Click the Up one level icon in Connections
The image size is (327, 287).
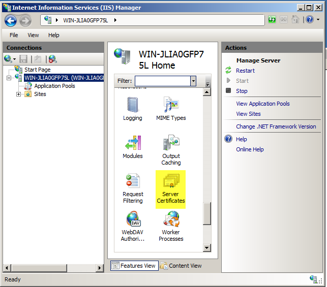click(x=38, y=59)
